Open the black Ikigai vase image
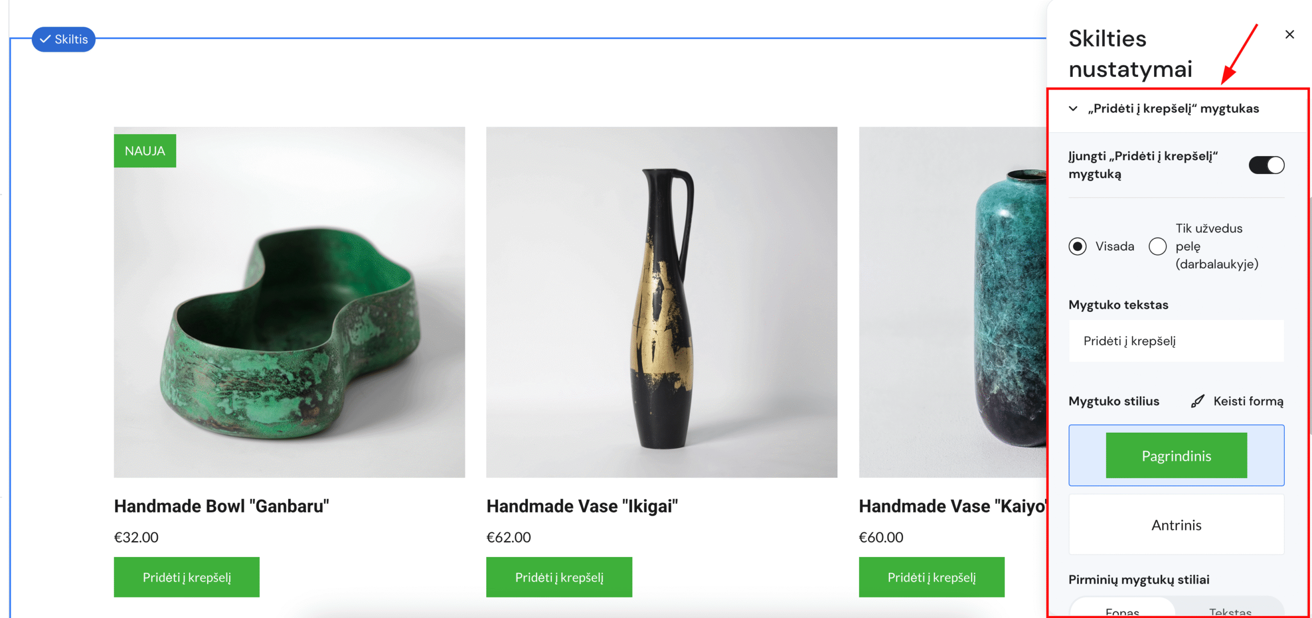Screen dimensions: 1312x618 click(x=662, y=302)
